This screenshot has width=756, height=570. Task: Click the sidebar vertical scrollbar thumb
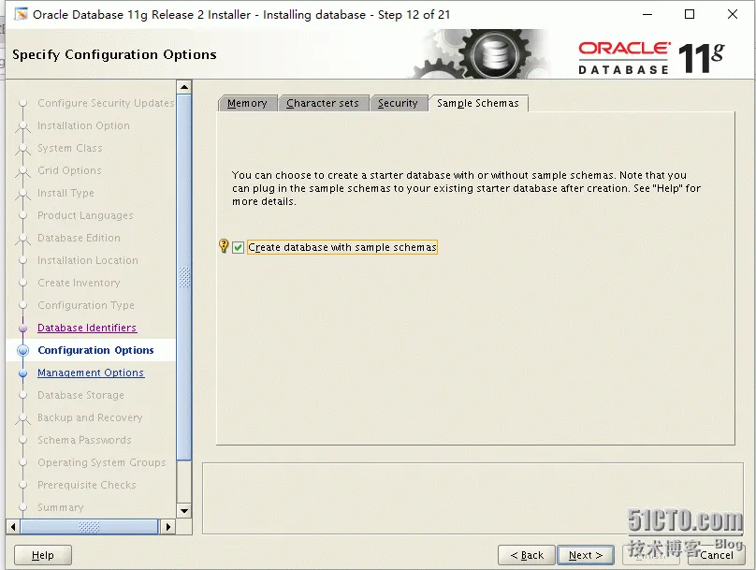pos(184,277)
